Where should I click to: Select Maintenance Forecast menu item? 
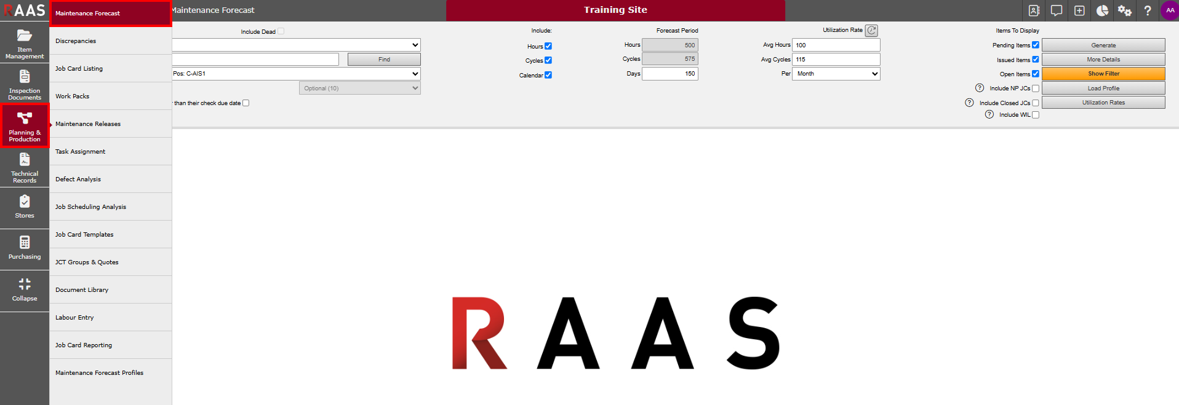pyautogui.click(x=110, y=14)
